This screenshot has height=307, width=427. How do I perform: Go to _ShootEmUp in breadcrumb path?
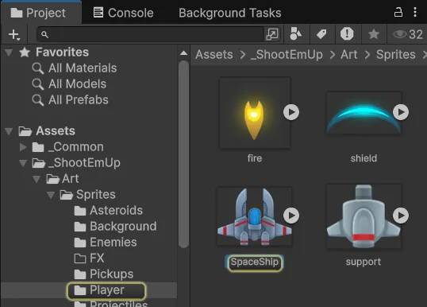(x=287, y=55)
